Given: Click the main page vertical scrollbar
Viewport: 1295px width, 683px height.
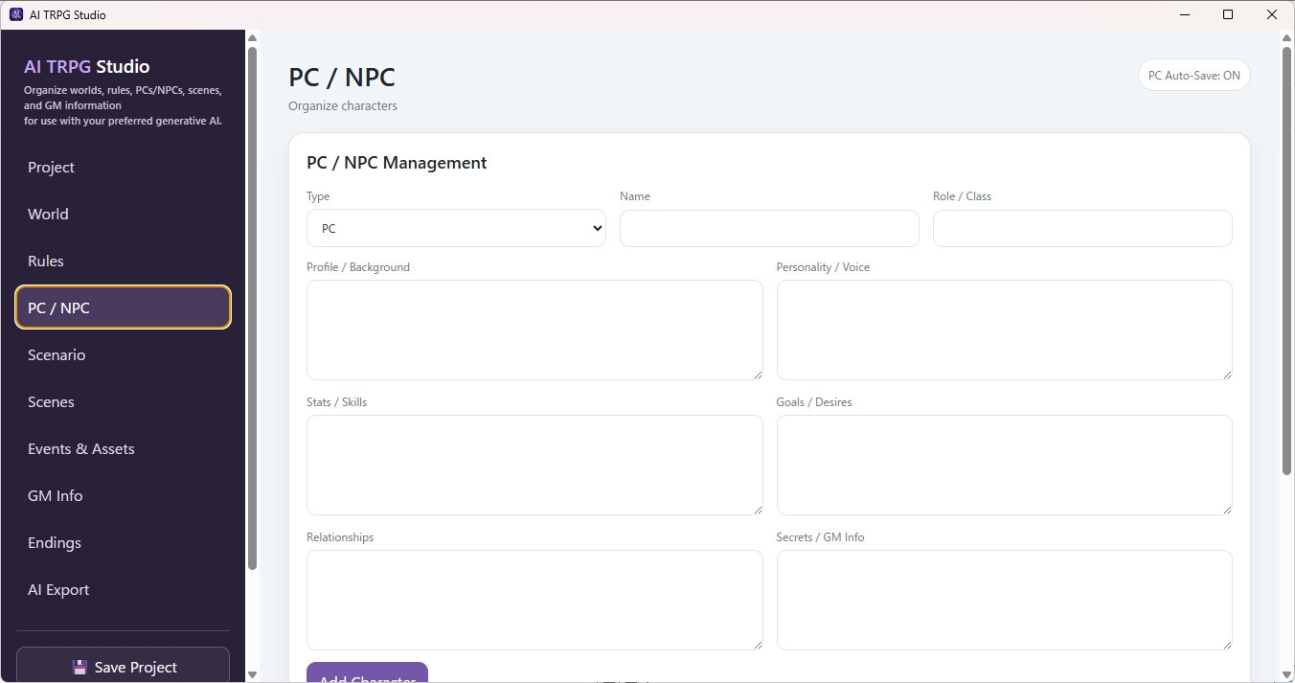Looking at the screenshot, I should point(1286,259).
